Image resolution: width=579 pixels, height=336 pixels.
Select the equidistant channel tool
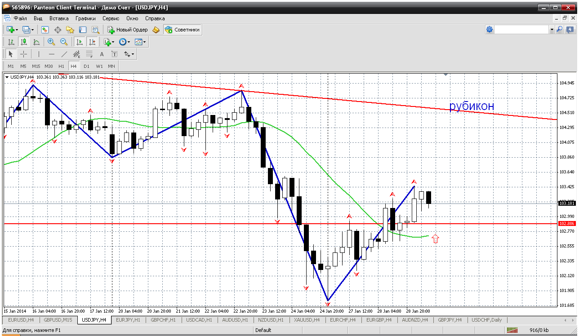click(77, 54)
